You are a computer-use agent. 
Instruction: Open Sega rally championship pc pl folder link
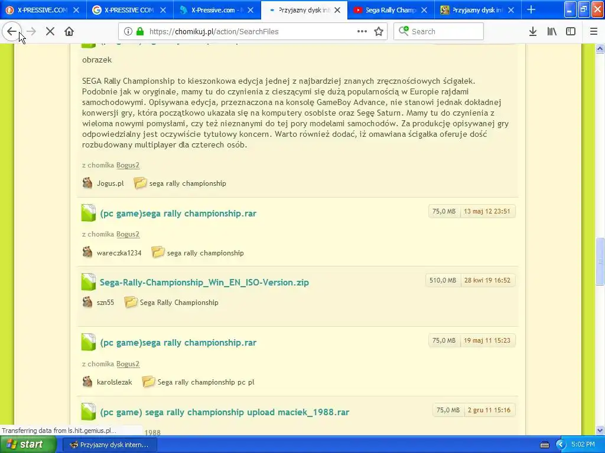[206, 382]
